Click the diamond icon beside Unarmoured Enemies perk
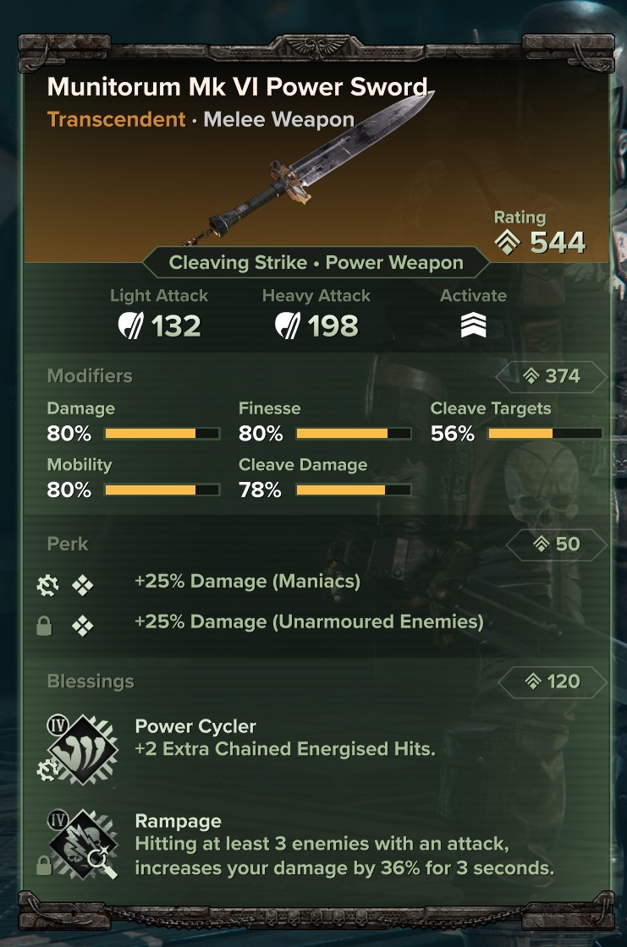Viewport: 627px width, 947px height. [82, 626]
